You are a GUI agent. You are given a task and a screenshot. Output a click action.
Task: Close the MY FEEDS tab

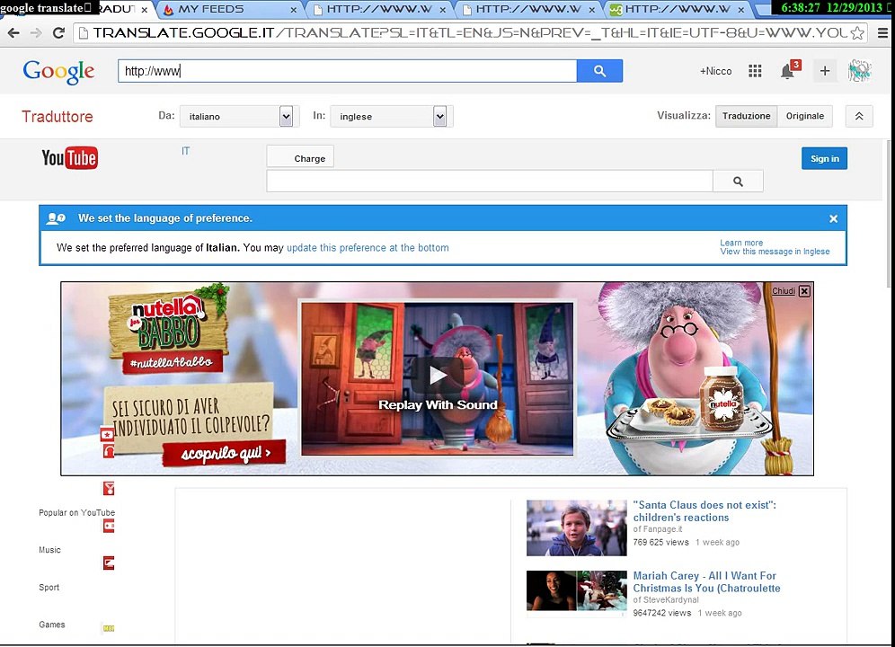[293, 10]
